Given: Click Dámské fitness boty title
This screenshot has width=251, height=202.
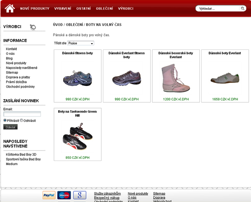Looking at the screenshot, I should [x=77, y=53].
